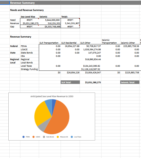Click the State category label

pos(13,53)
